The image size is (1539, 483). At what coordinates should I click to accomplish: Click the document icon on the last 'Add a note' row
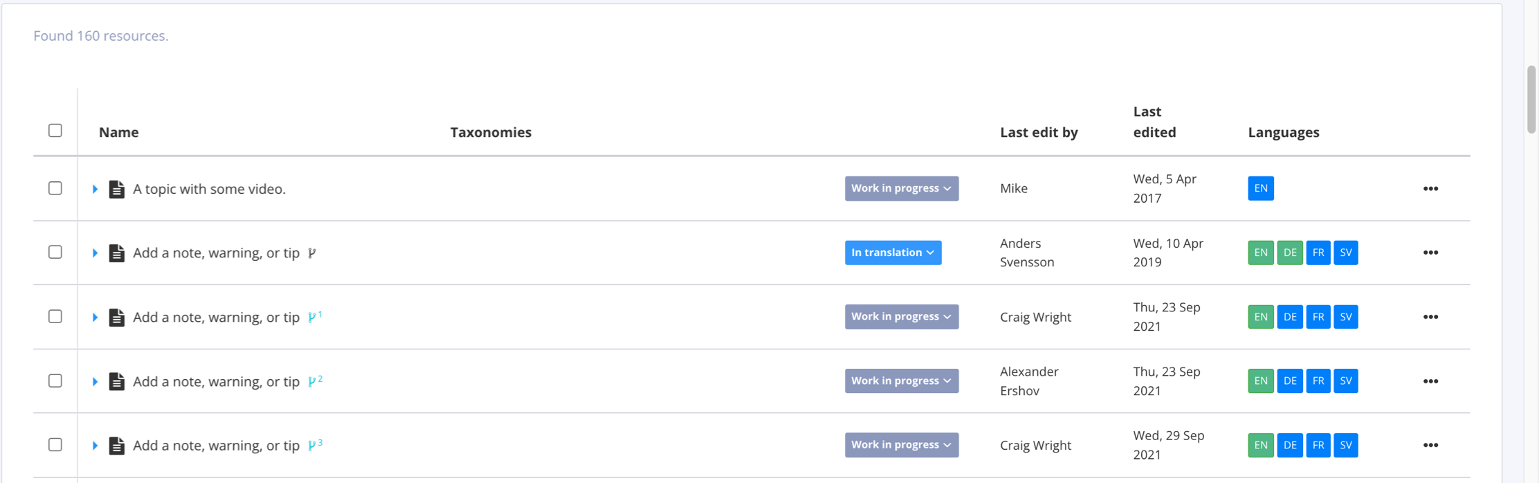[116, 445]
